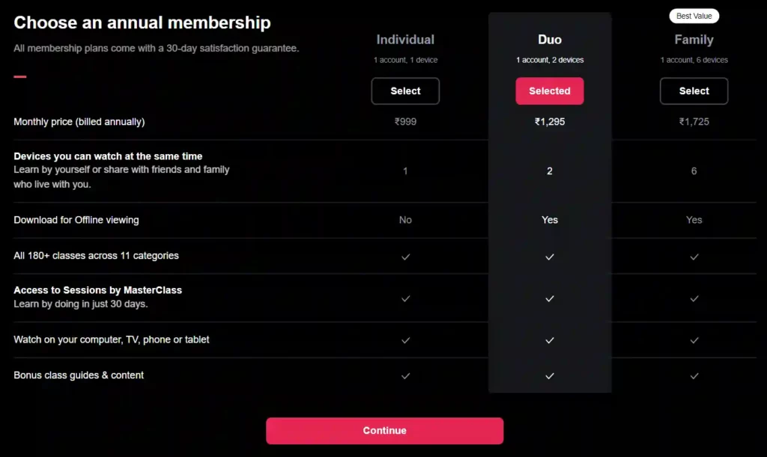The height and width of the screenshot is (457, 767).
Task: Click the Duo column header
Action: click(x=549, y=39)
